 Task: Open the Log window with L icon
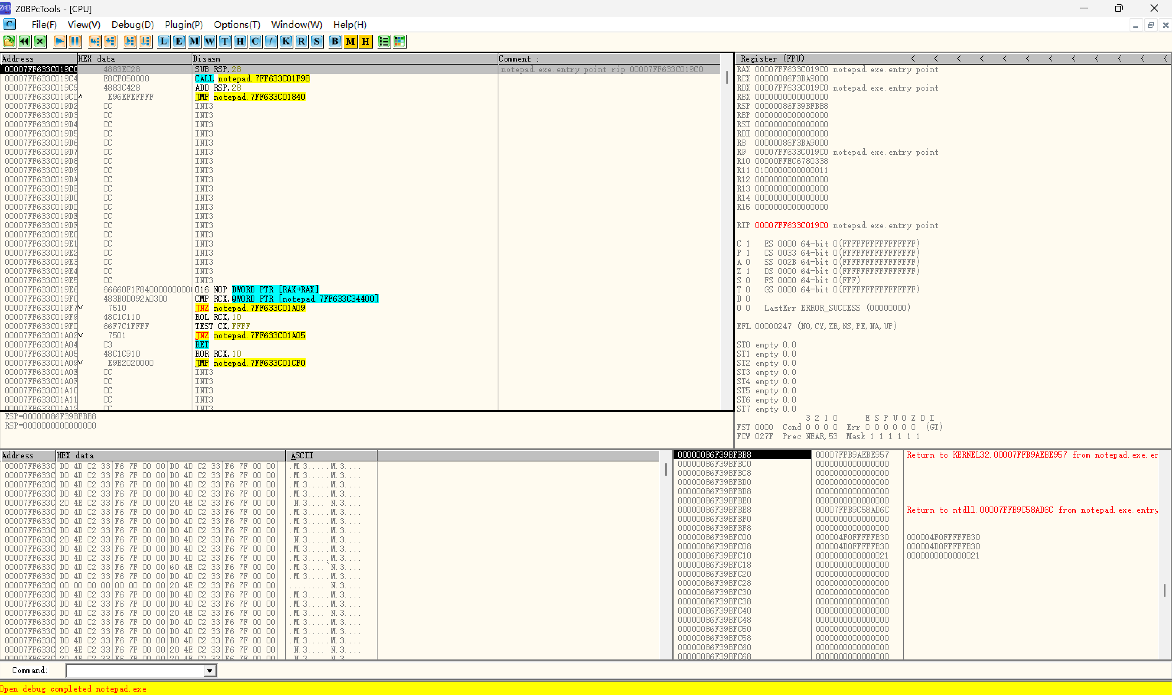click(164, 42)
